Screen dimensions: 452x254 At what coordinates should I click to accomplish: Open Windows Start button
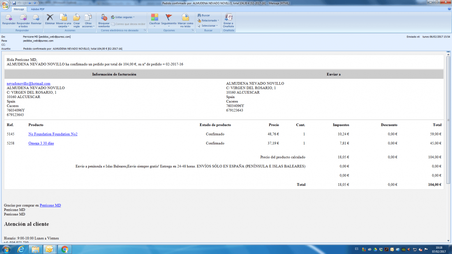(6, 249)
